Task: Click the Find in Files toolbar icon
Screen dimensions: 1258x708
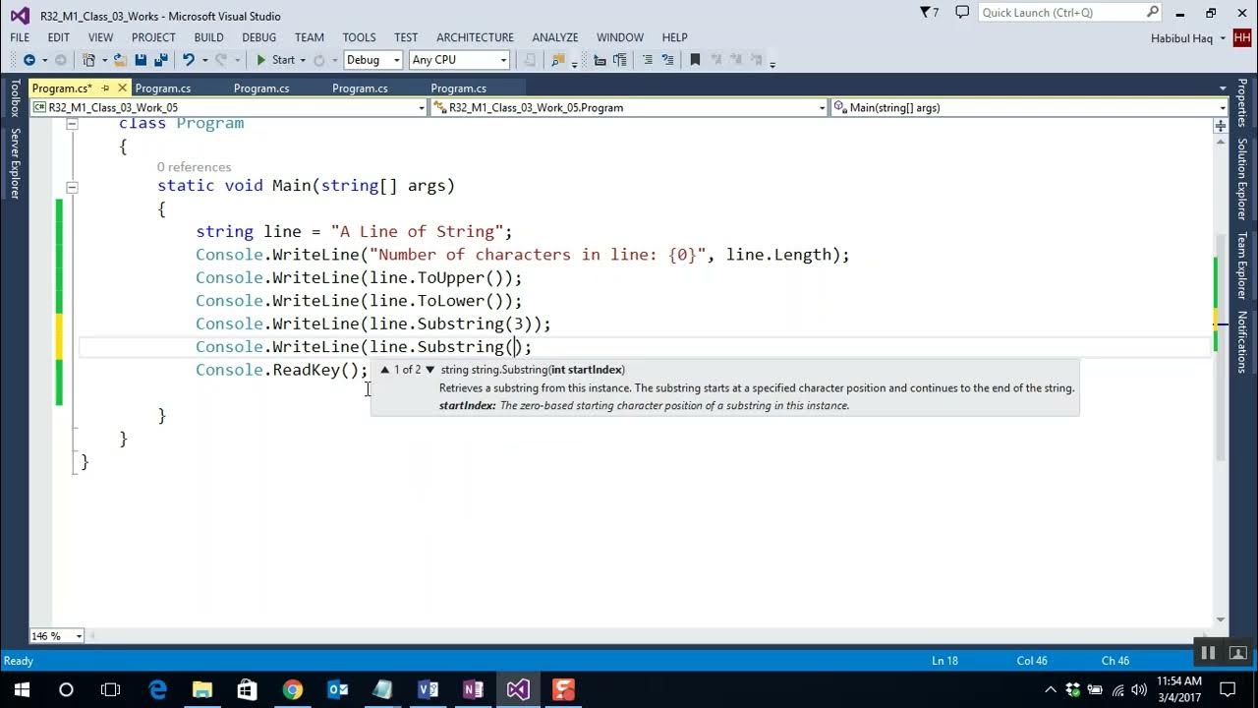Action: (558, 60)
